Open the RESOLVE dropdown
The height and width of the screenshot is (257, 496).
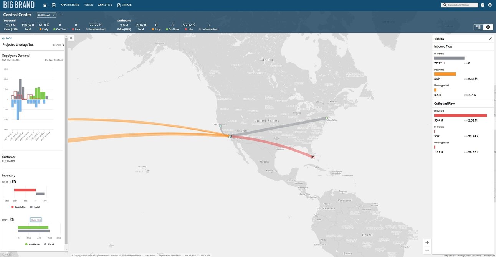point(59,45)
